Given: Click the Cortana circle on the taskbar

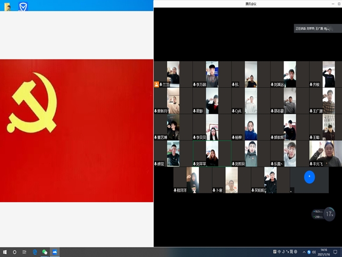Looking at the screenshot, I should point(15,252).
